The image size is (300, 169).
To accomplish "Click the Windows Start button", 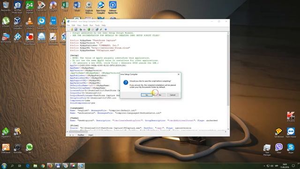I will 4,166.
